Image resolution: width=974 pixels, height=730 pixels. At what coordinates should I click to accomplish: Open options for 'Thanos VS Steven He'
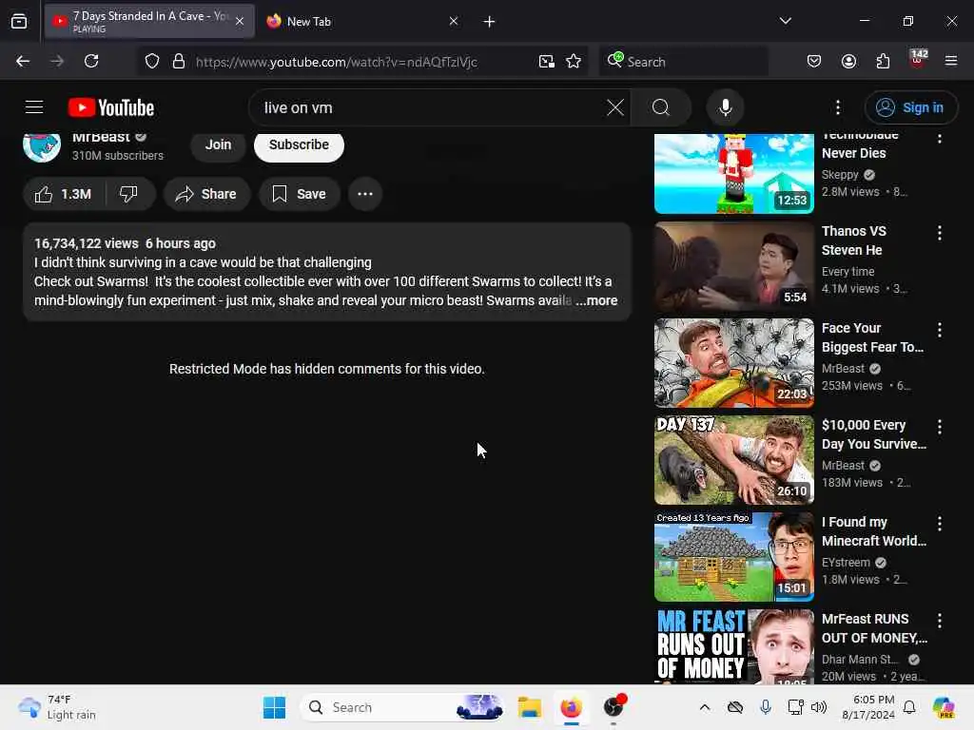pos(939,233)
